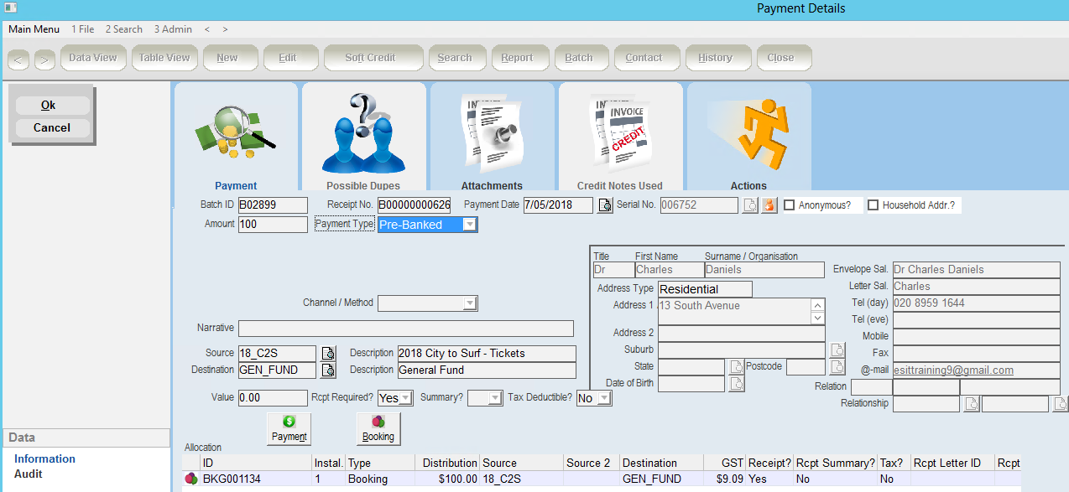Click the Source lookup icon
The image size is (1069, 492).
[x=328, y=353]
